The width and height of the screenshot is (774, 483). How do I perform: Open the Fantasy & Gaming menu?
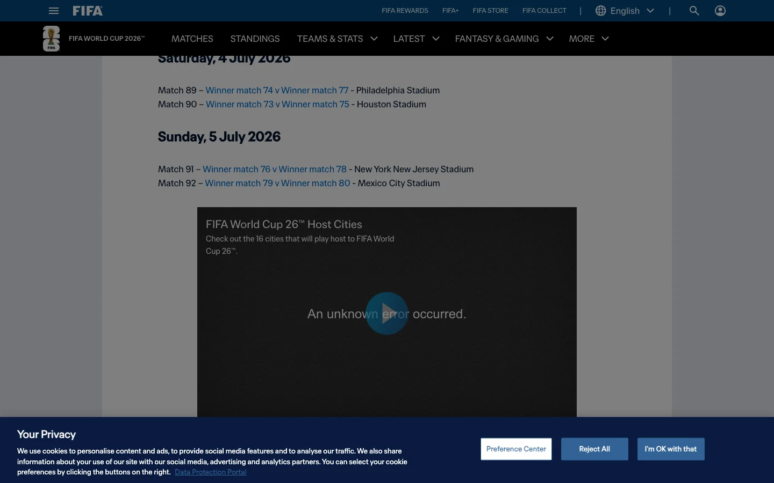coord(497,39)
